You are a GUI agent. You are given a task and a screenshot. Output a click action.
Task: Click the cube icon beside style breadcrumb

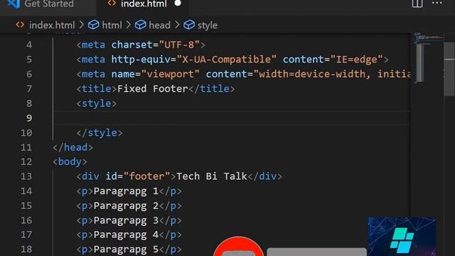pos(189,25)
